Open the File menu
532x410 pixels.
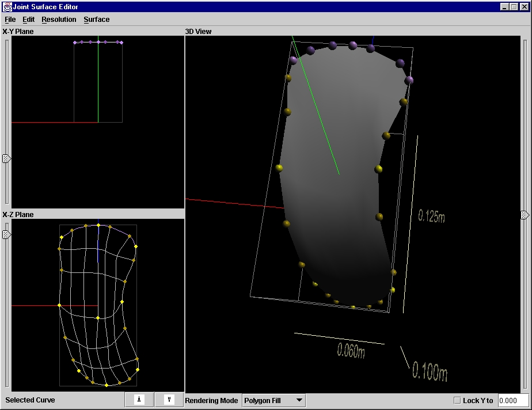10,20
